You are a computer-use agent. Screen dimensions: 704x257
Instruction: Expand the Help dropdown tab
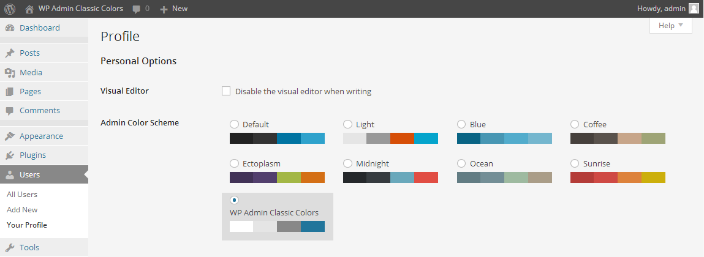pos(671,26)
